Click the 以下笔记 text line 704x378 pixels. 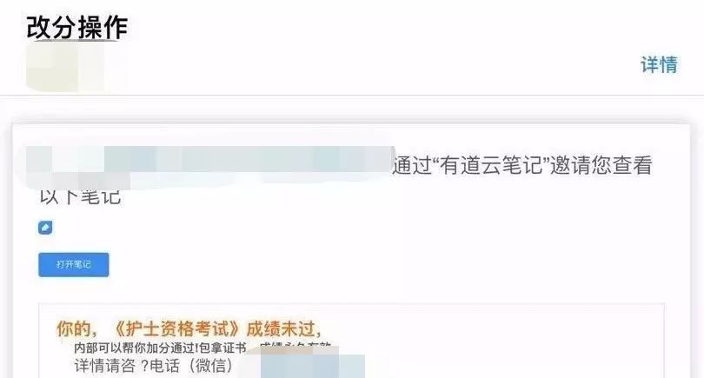click(x=80, y=196)
